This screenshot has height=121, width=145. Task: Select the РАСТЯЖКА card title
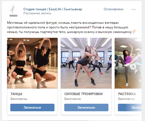tap(127, 94)
